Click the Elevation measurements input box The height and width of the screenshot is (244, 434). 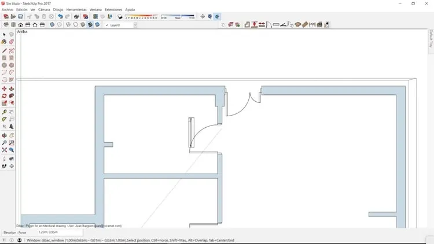pyautogui.click(x=60, y=232)
